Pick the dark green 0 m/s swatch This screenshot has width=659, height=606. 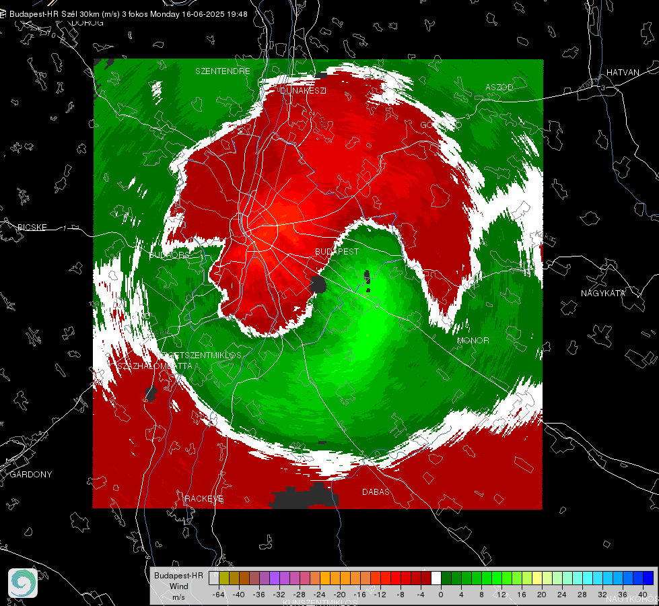[446, 578]
